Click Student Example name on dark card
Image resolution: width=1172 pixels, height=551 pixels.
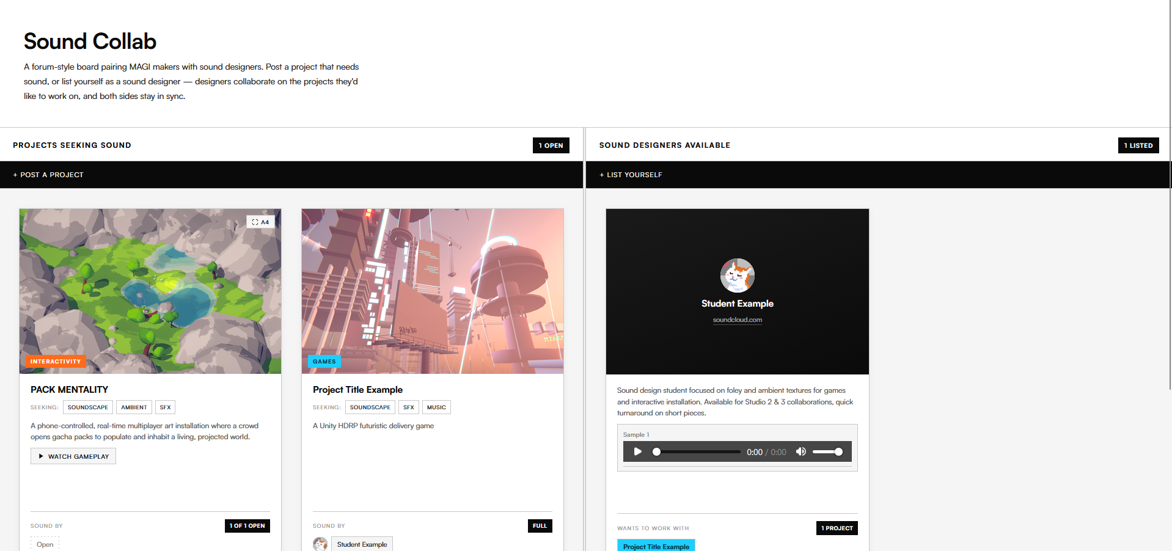[x=737, y=304]
